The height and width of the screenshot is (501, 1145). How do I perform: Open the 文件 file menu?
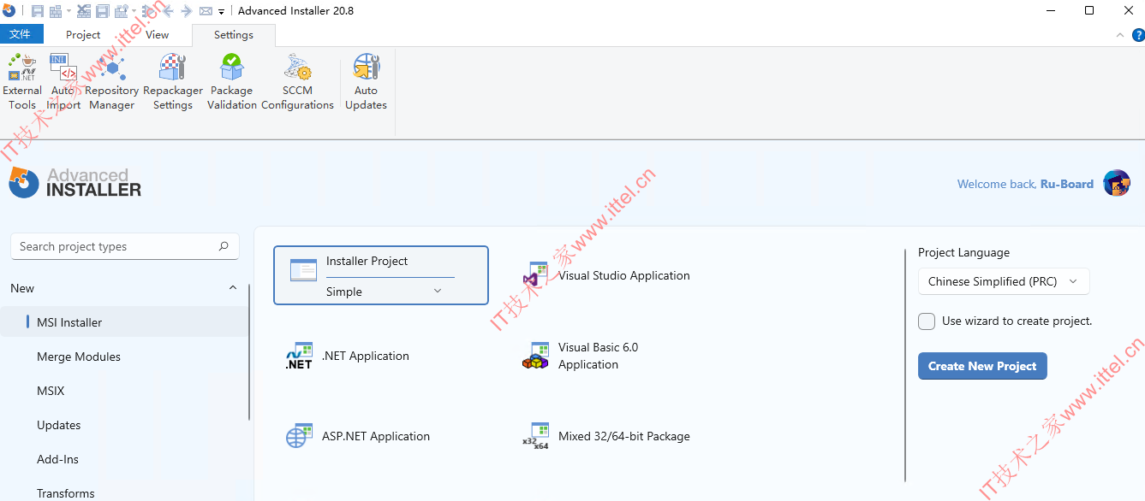coord(21,34)
